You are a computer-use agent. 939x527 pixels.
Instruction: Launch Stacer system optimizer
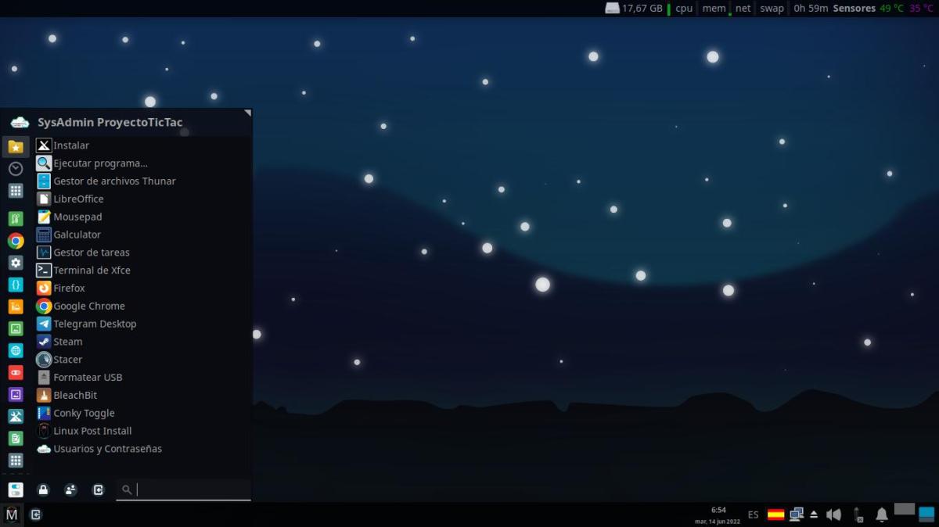(67, 360)
